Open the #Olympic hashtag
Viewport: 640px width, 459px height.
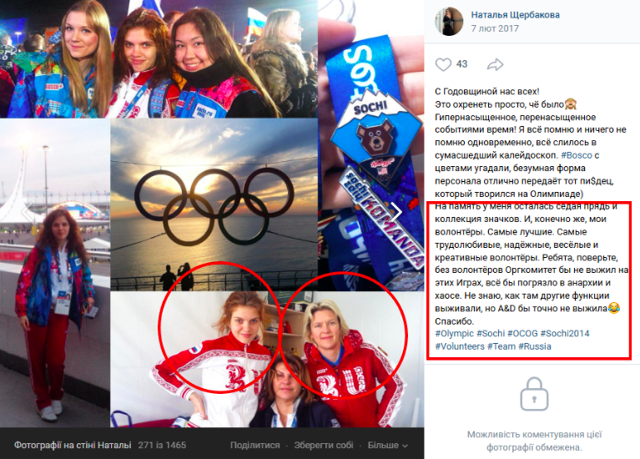[454, 334]
